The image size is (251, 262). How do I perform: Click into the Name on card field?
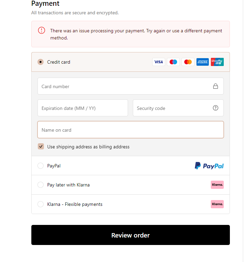[130, 130]
